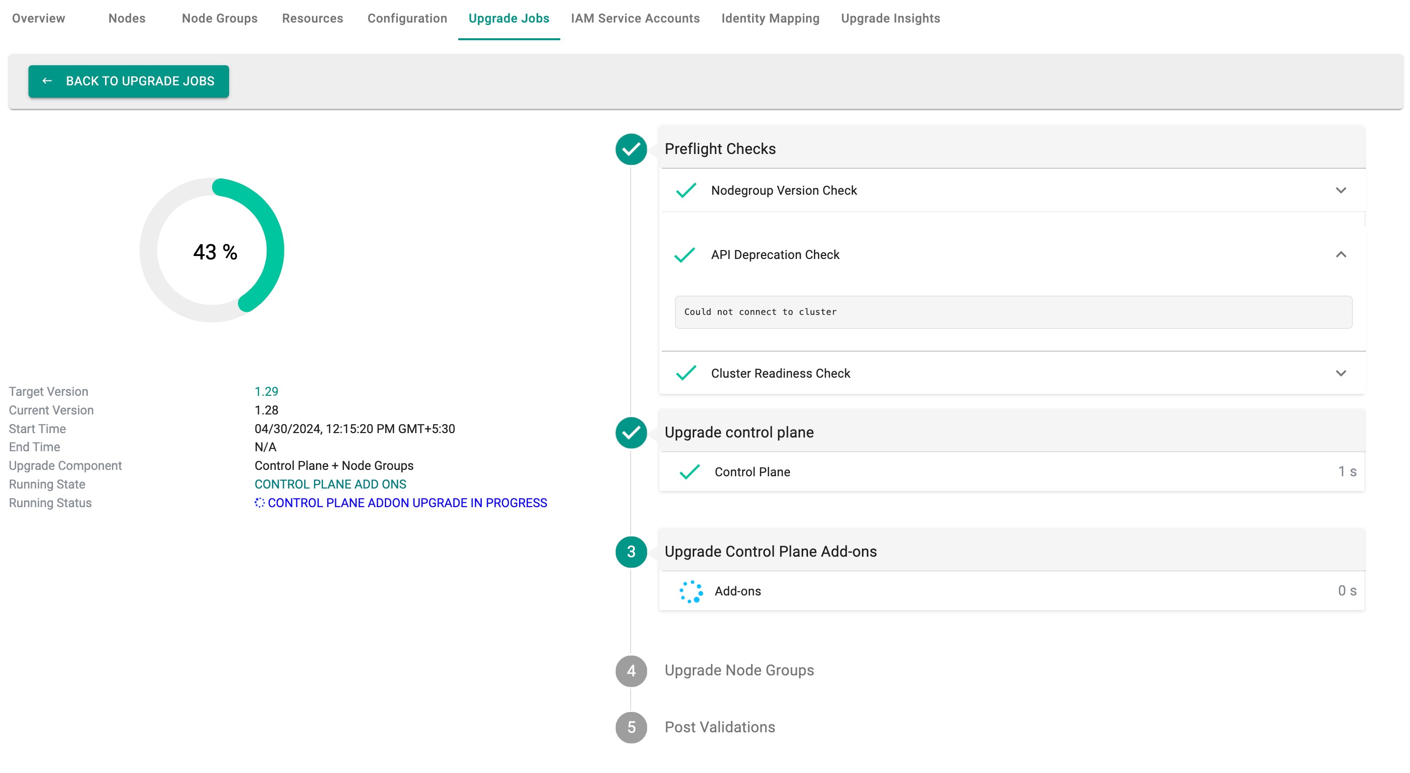Click the Running Status spinner icon
Screen dimensions: 1410x773
(260, 503)
